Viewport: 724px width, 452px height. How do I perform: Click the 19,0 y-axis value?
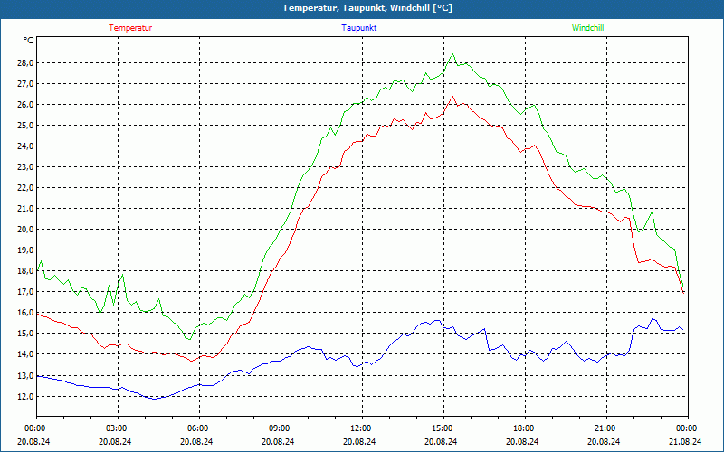point(26,250)
